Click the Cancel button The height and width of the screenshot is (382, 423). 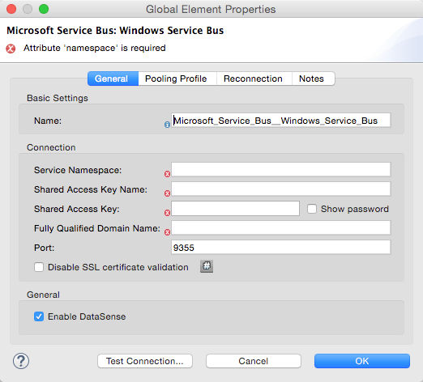[254, 361]
